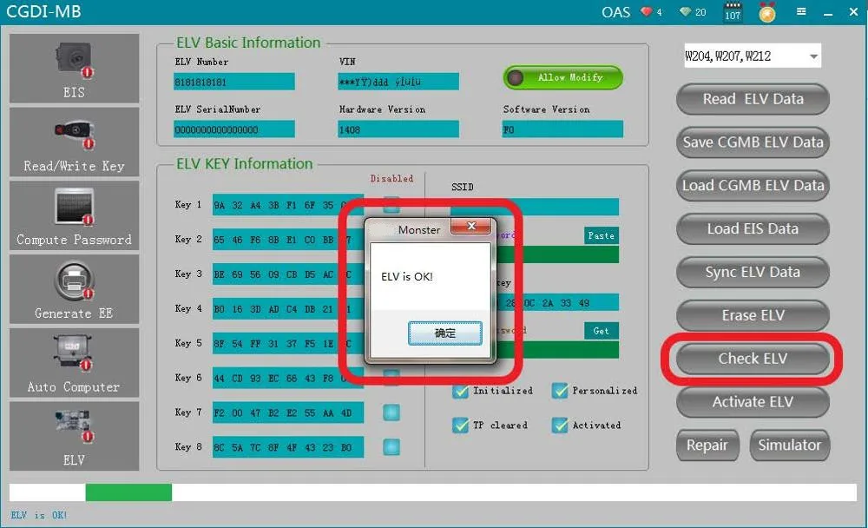Toggle the Allow Modify switch
Image resolution: width=868 pixels, height=528 pixels.
[563, 77]
